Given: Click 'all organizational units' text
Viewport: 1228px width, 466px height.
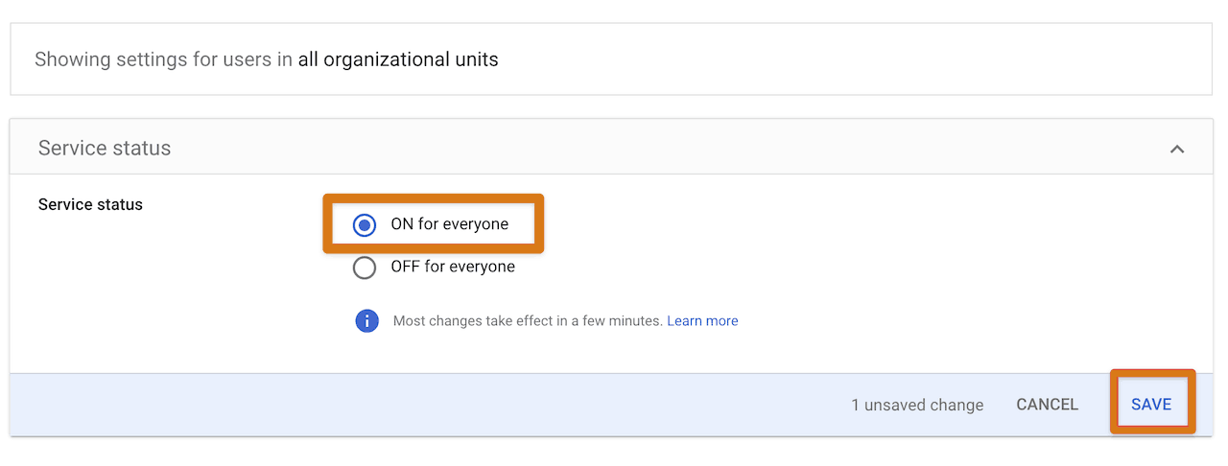Looking at the screenshot, I should click(x=398, y=59).
